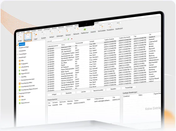The width and height of the screenshot is (176, 131).
Task: Open the Retouren toolbar module
Action: [76, 31]
